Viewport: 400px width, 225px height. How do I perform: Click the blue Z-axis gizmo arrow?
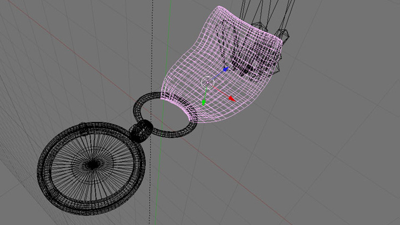(x=226, y=69)
